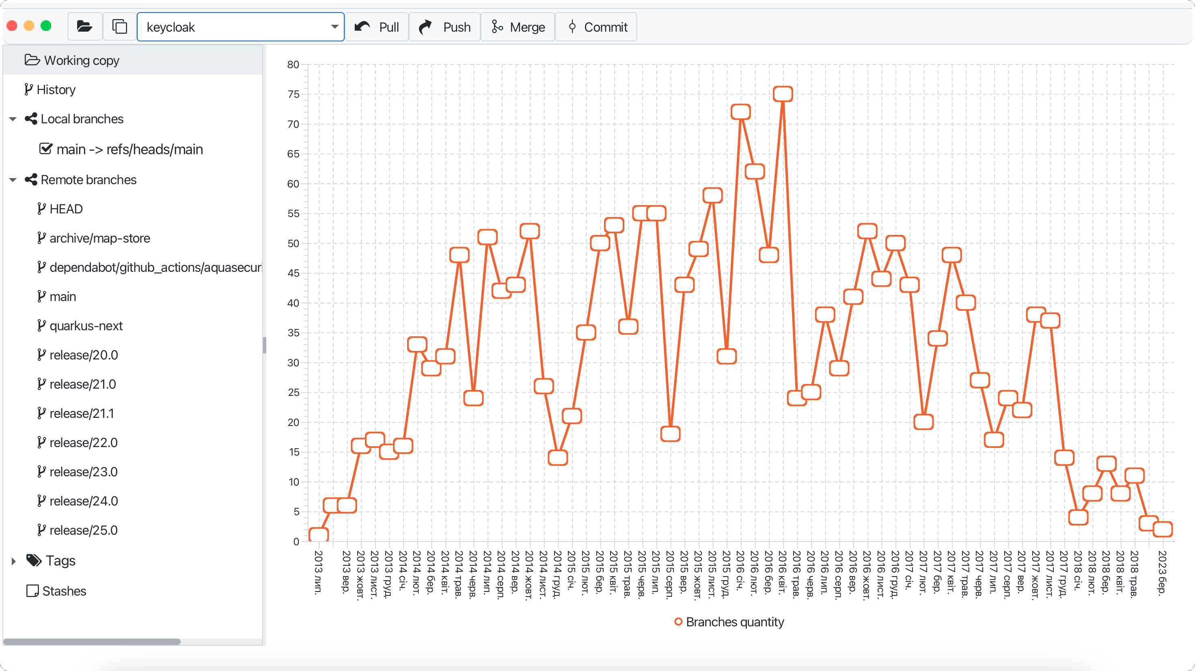Screen dimensions: 1195x671
Task: Click the branch icon beside quarkus-next
Action: click(x=41, y=326)
